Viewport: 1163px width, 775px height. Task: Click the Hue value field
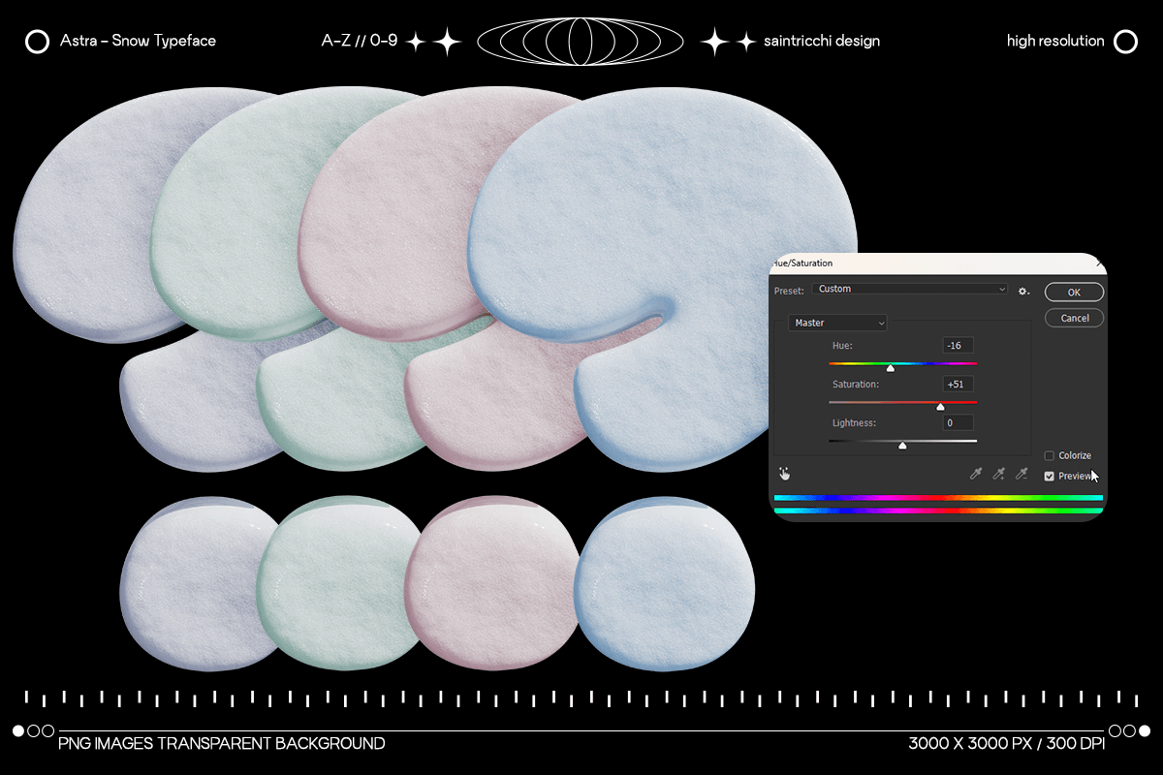(x=958, y=346)
